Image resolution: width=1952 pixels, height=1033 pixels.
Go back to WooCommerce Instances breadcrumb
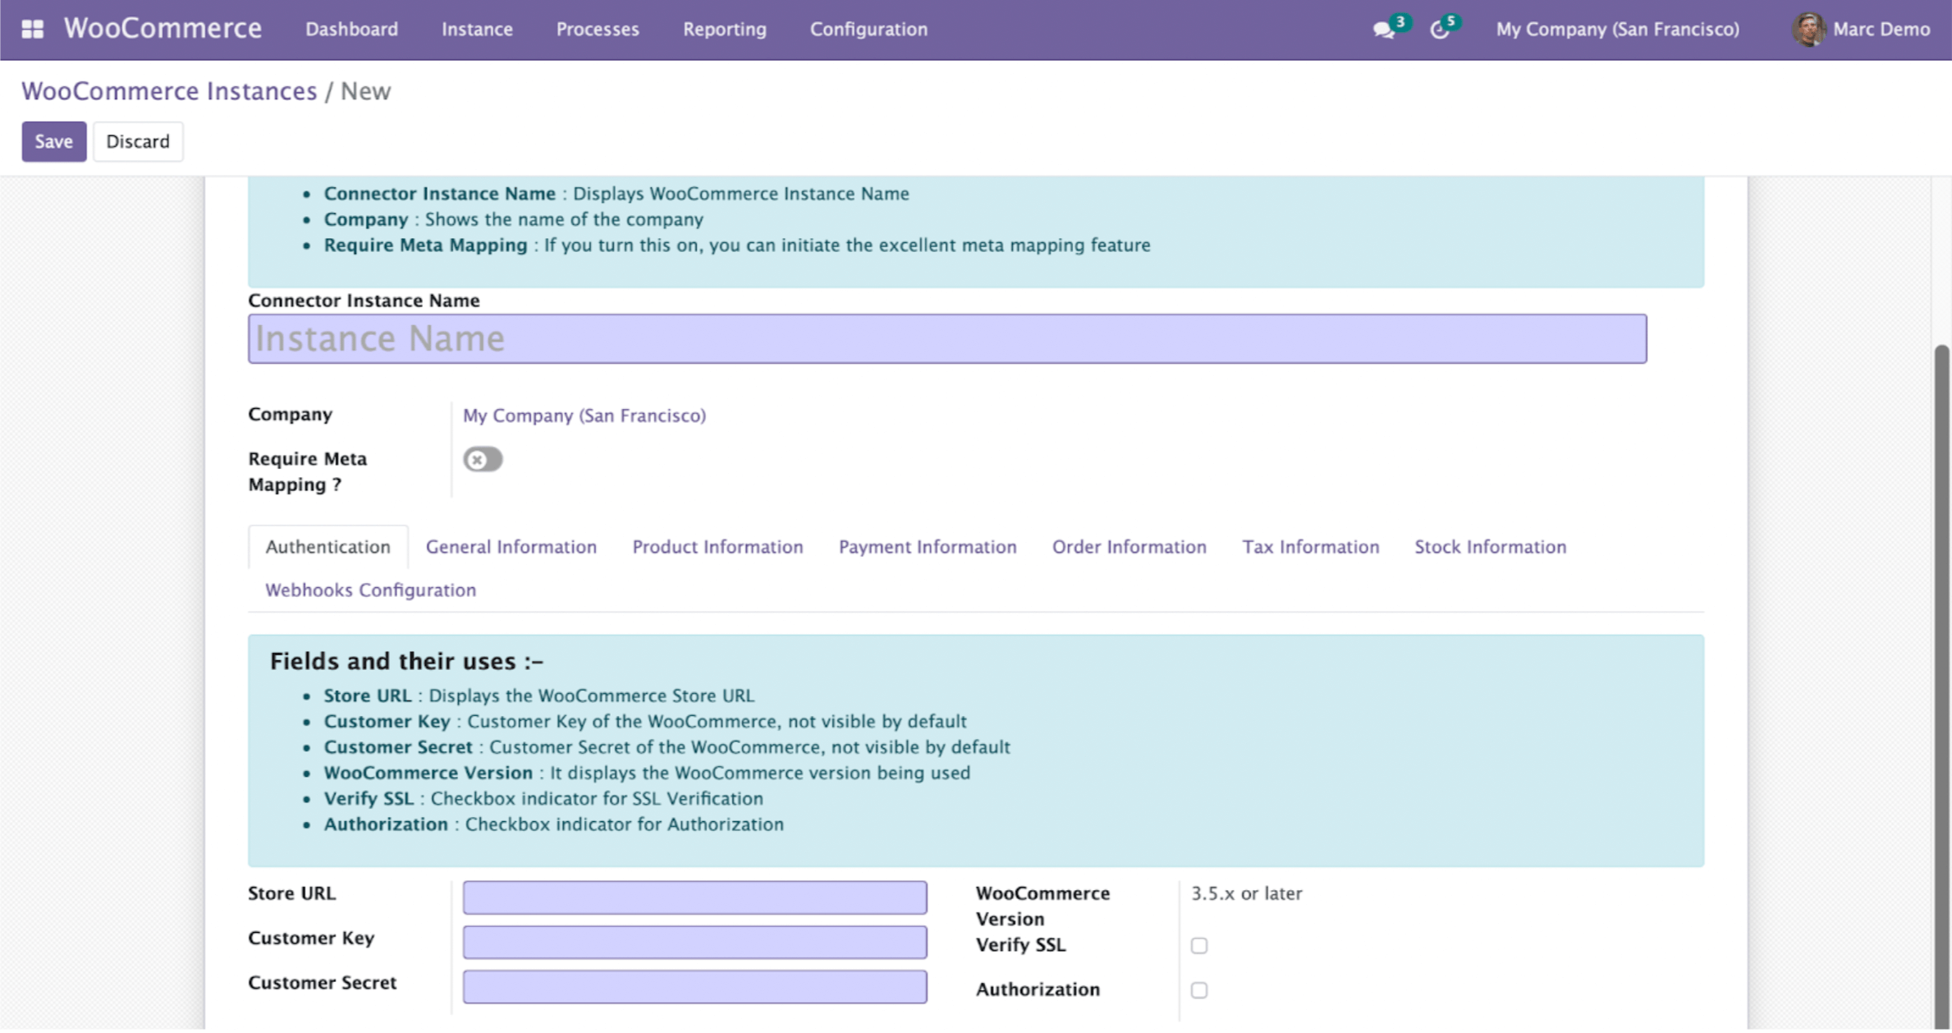click(x=169, y=91)
